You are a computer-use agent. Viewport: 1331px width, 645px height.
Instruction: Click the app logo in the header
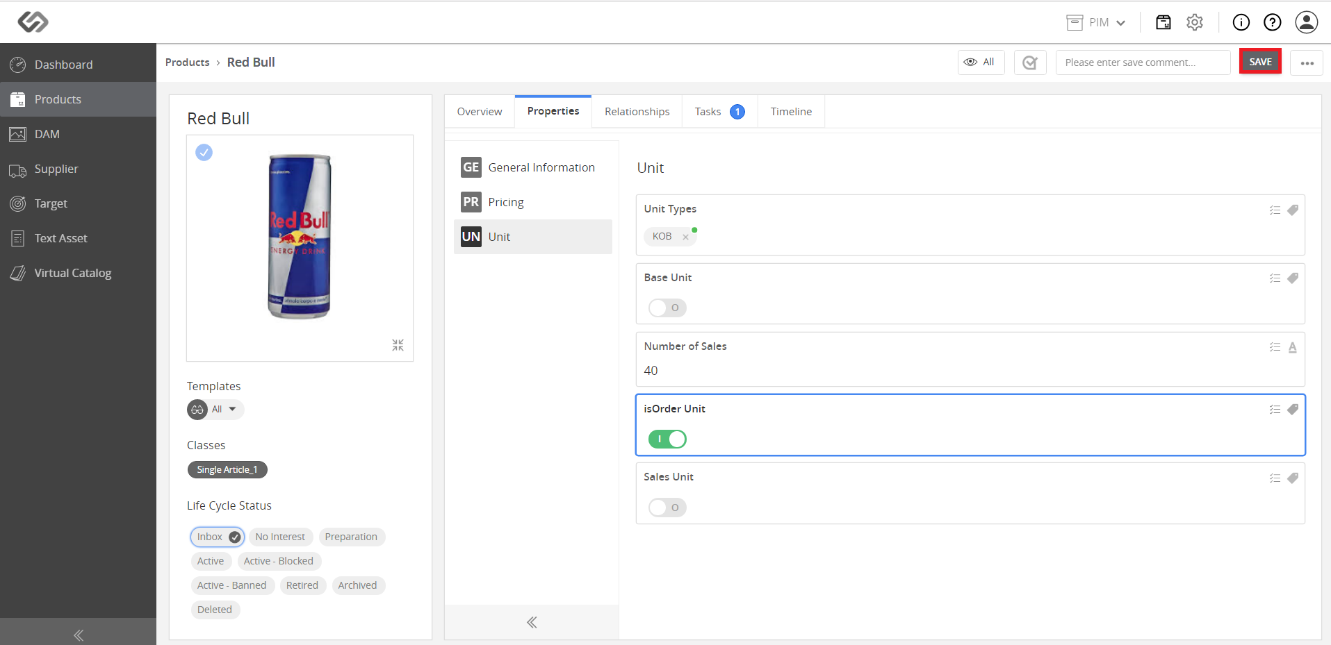33,22
